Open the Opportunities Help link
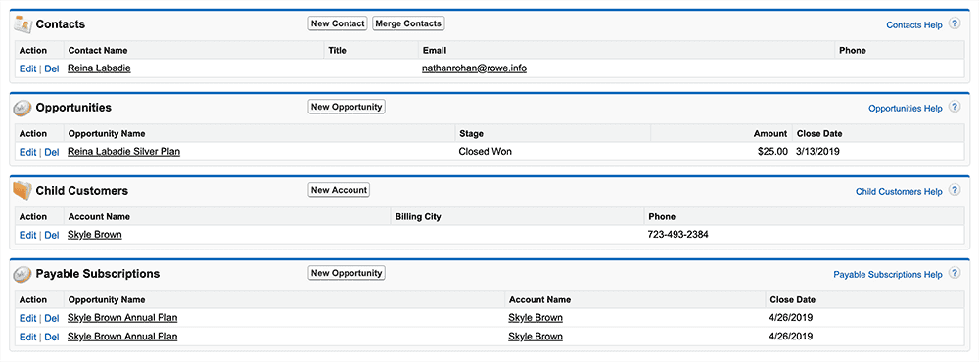This screenshot has width=979, height=362. click(906, 108)
